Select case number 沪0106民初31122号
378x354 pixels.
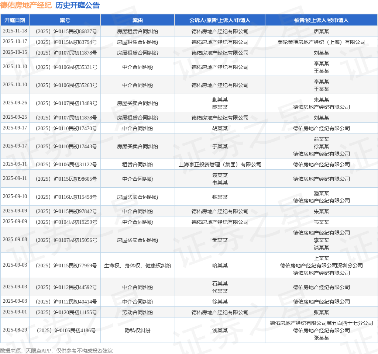tap(66, 164)
